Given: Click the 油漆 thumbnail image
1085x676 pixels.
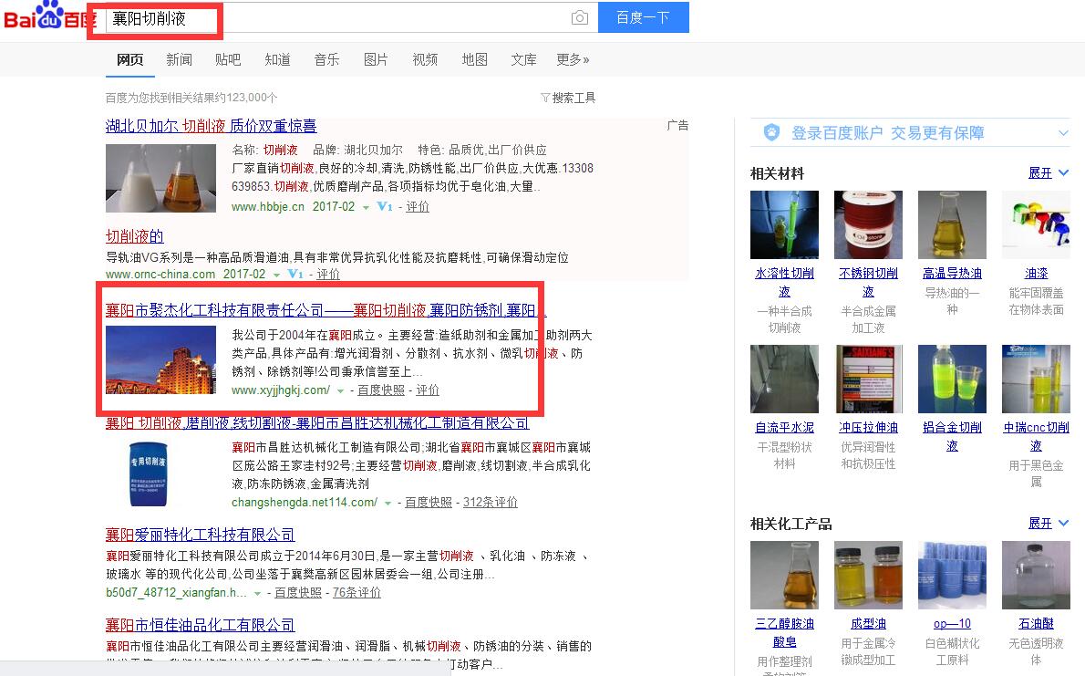Looking at the screenshot, I should (1037, 225).
